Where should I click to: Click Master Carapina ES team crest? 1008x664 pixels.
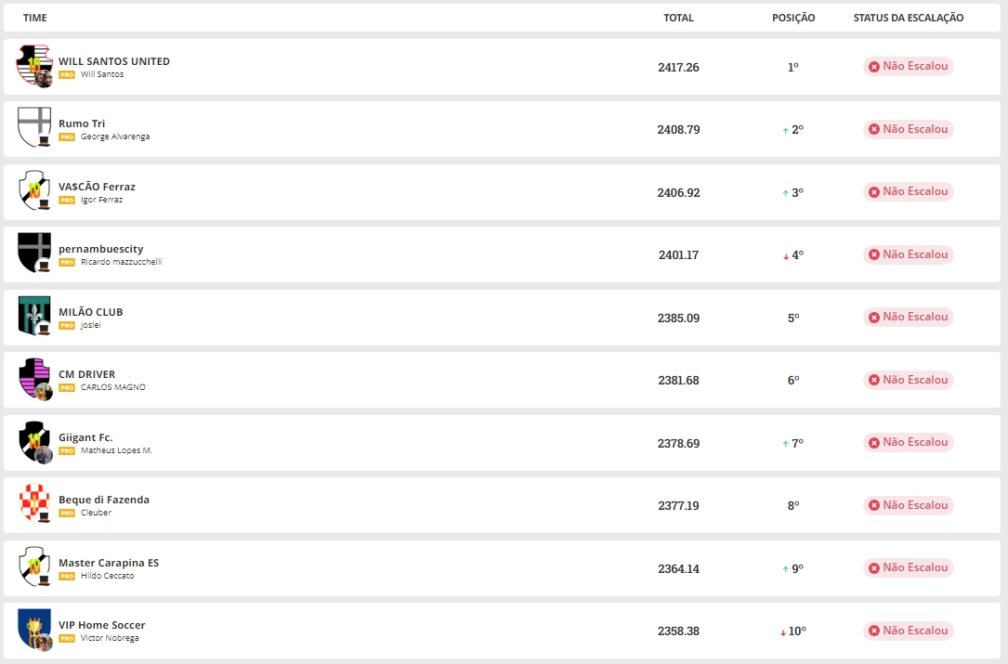coord(34,566)
